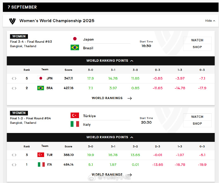Toggle the code arrows on the JPN row
Image resolution: width=219 pixels, height=183 pixels.
point(14,79)
